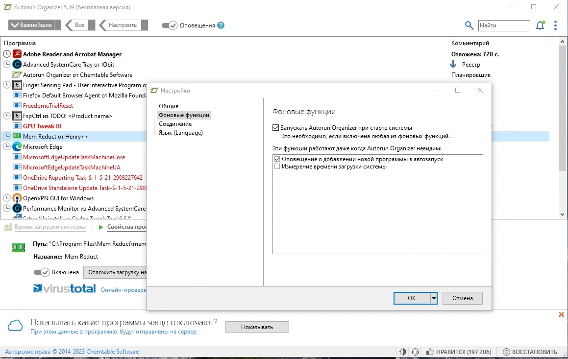Click the Найти search field

(504, 25)
